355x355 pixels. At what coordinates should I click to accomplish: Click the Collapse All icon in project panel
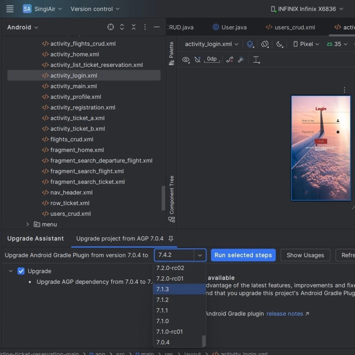point(134,27)
